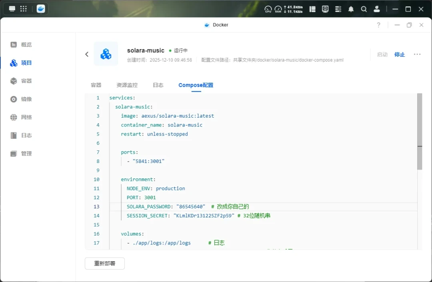Open the notification bell
Screen dimensions: 432x282
[x=351, y=9]
